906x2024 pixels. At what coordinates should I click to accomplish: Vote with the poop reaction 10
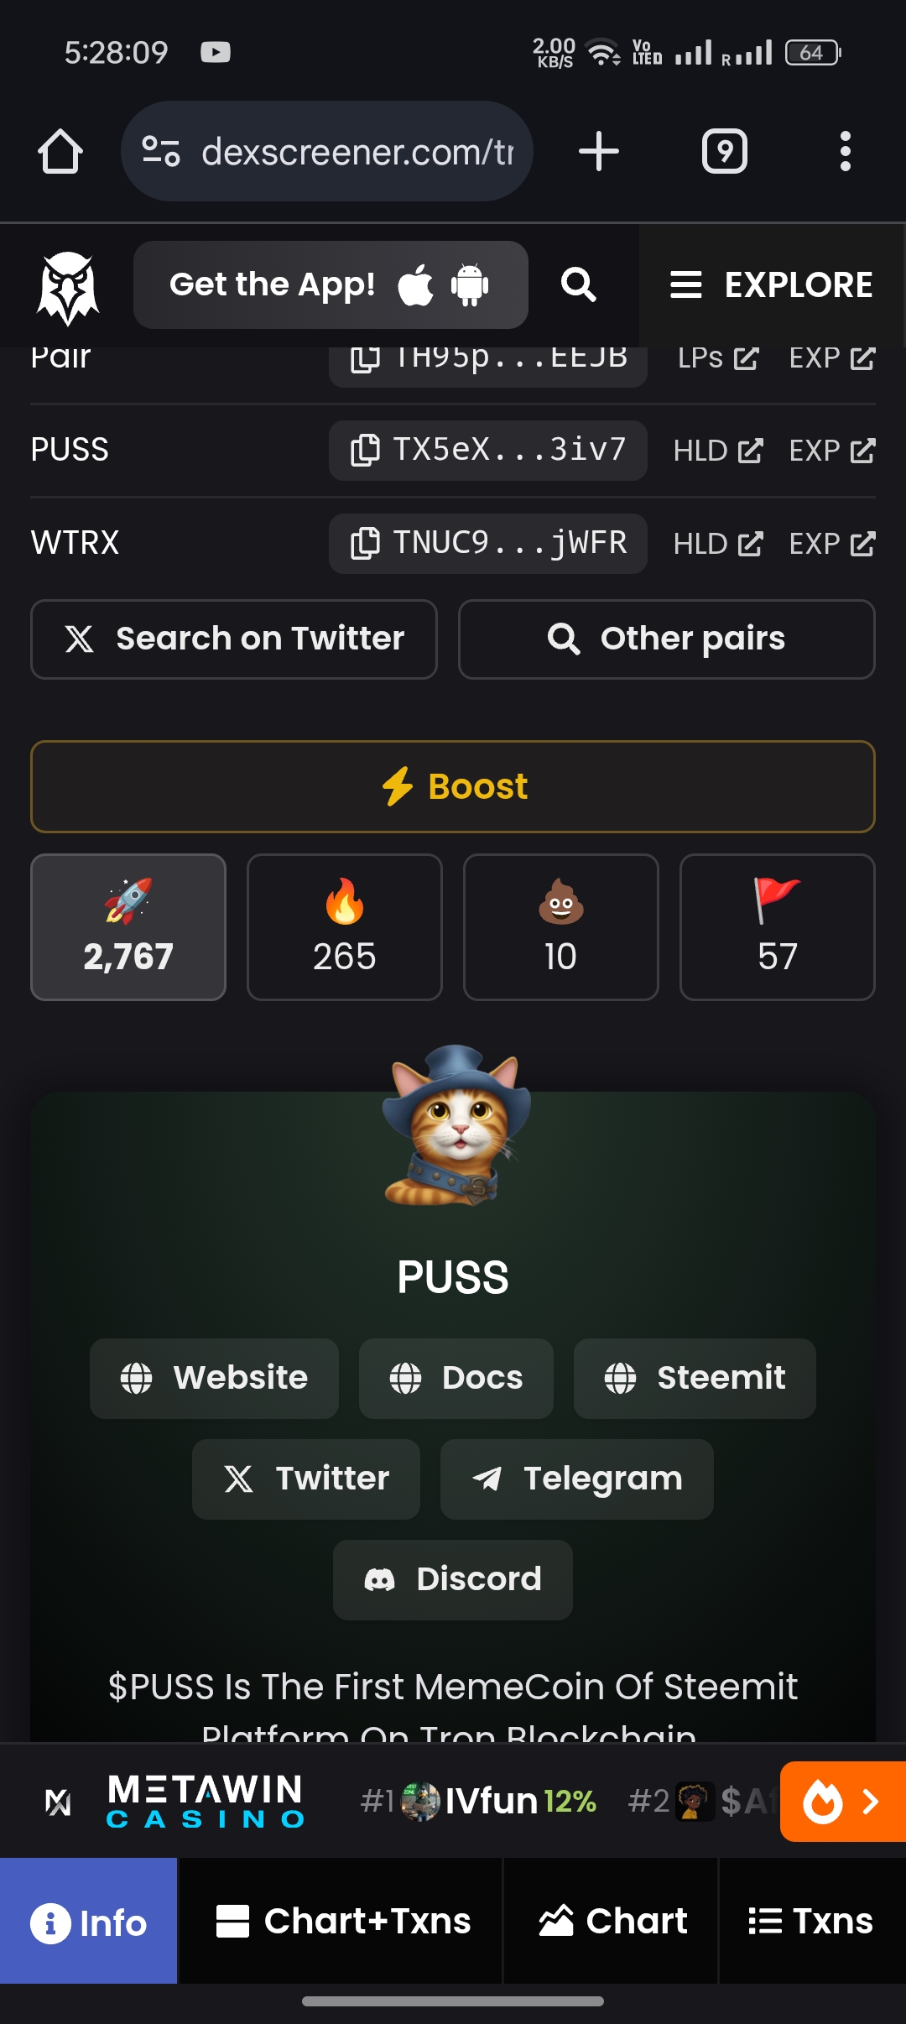click(x=561, y=927)
